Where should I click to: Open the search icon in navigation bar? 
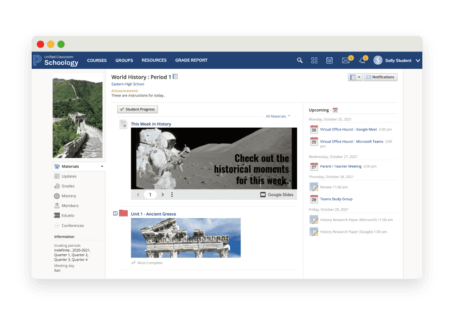click(x=300, y=60)
